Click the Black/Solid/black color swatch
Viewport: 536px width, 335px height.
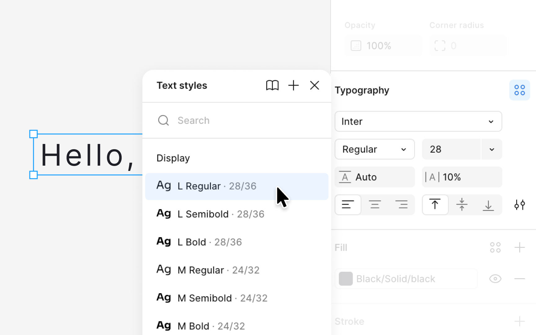coord(346,279)
